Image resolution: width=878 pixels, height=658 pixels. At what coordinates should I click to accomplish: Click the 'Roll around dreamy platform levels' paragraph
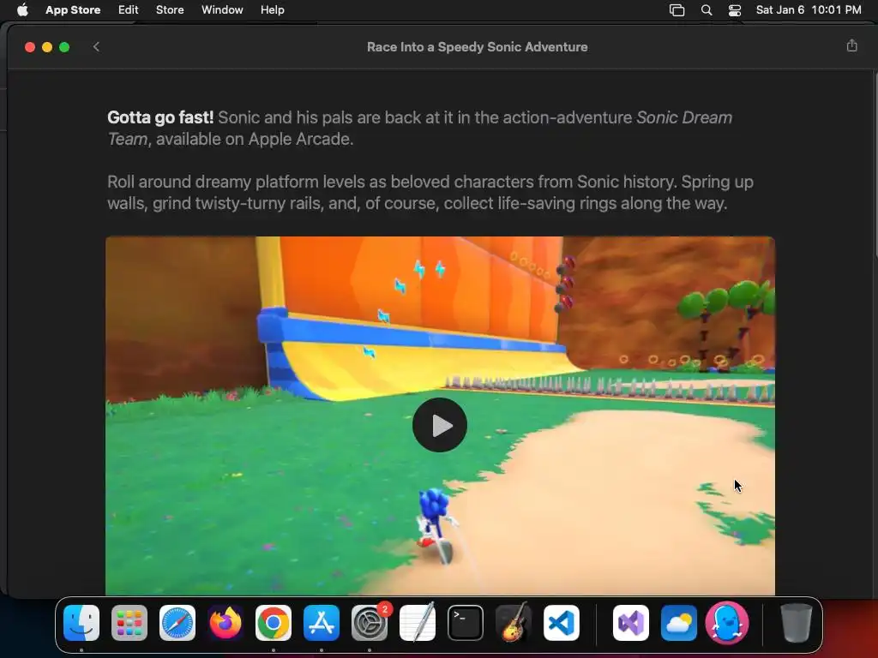430,193
